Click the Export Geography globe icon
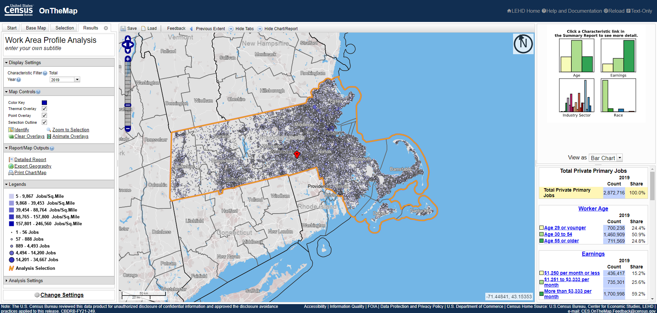This screenshot has width=657, height=313. (11, 166)
